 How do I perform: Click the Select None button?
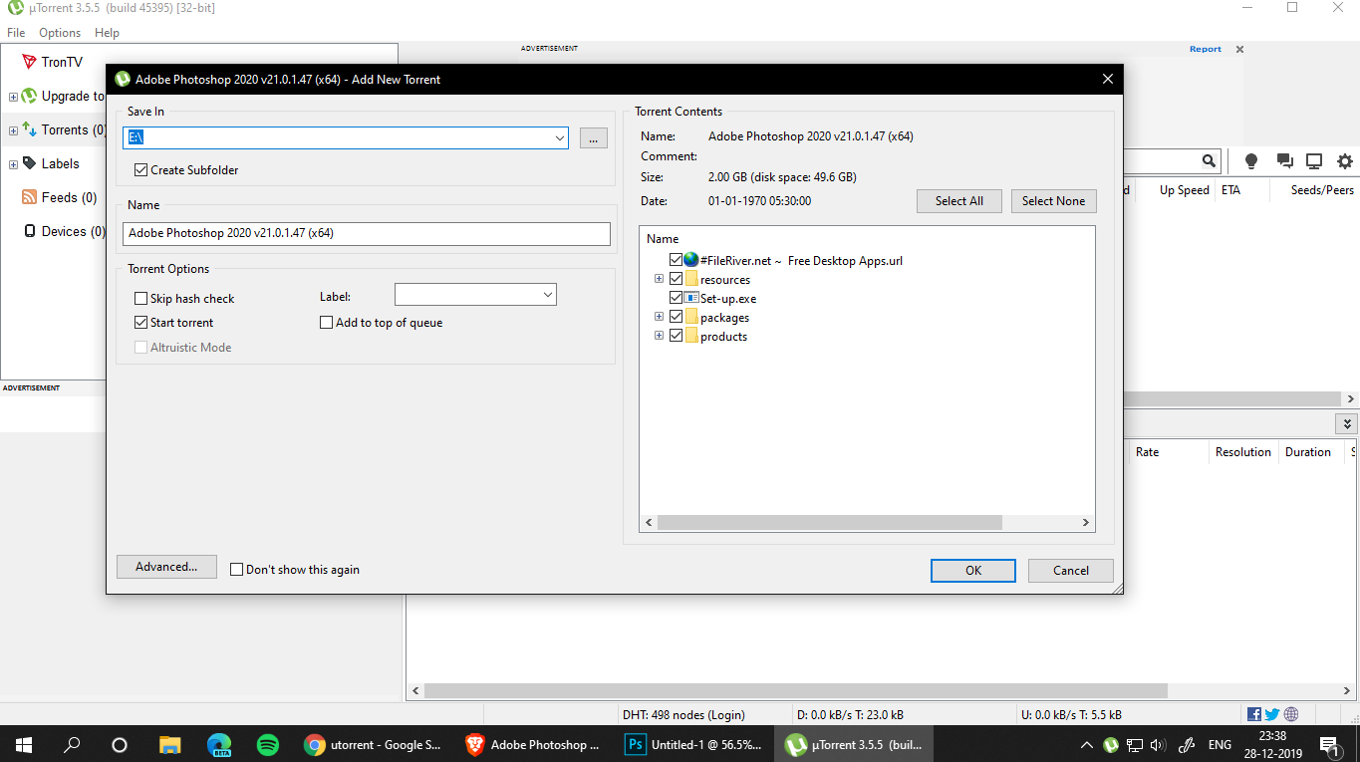point(1053,201)
